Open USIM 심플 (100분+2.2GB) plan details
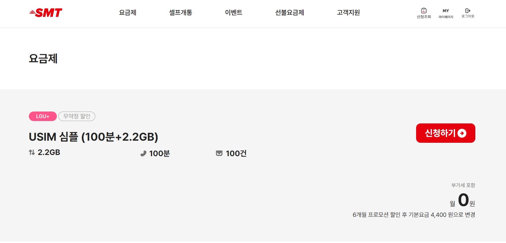 click(x=94, y=137)
